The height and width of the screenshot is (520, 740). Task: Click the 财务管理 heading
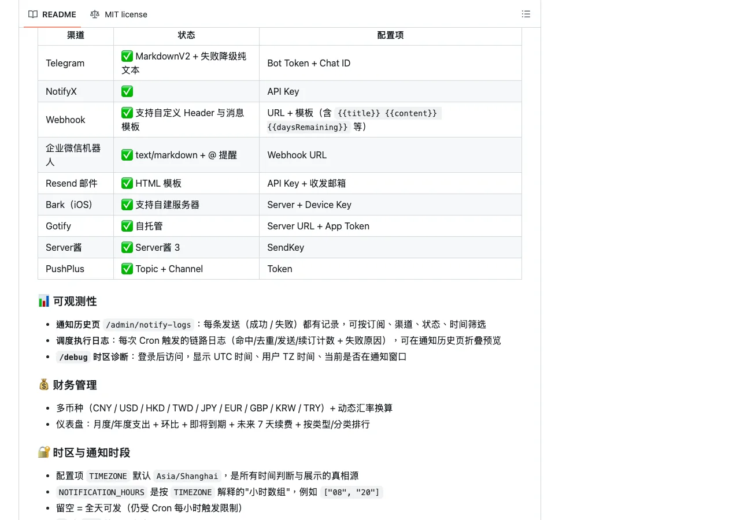coord(75,385)
